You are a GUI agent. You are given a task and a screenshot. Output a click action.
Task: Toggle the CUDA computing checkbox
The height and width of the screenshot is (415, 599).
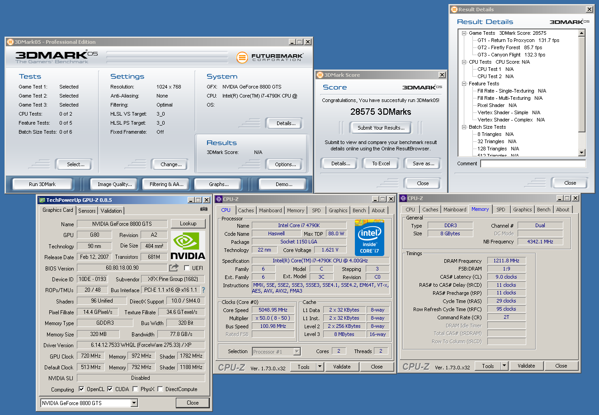(110, 389)
